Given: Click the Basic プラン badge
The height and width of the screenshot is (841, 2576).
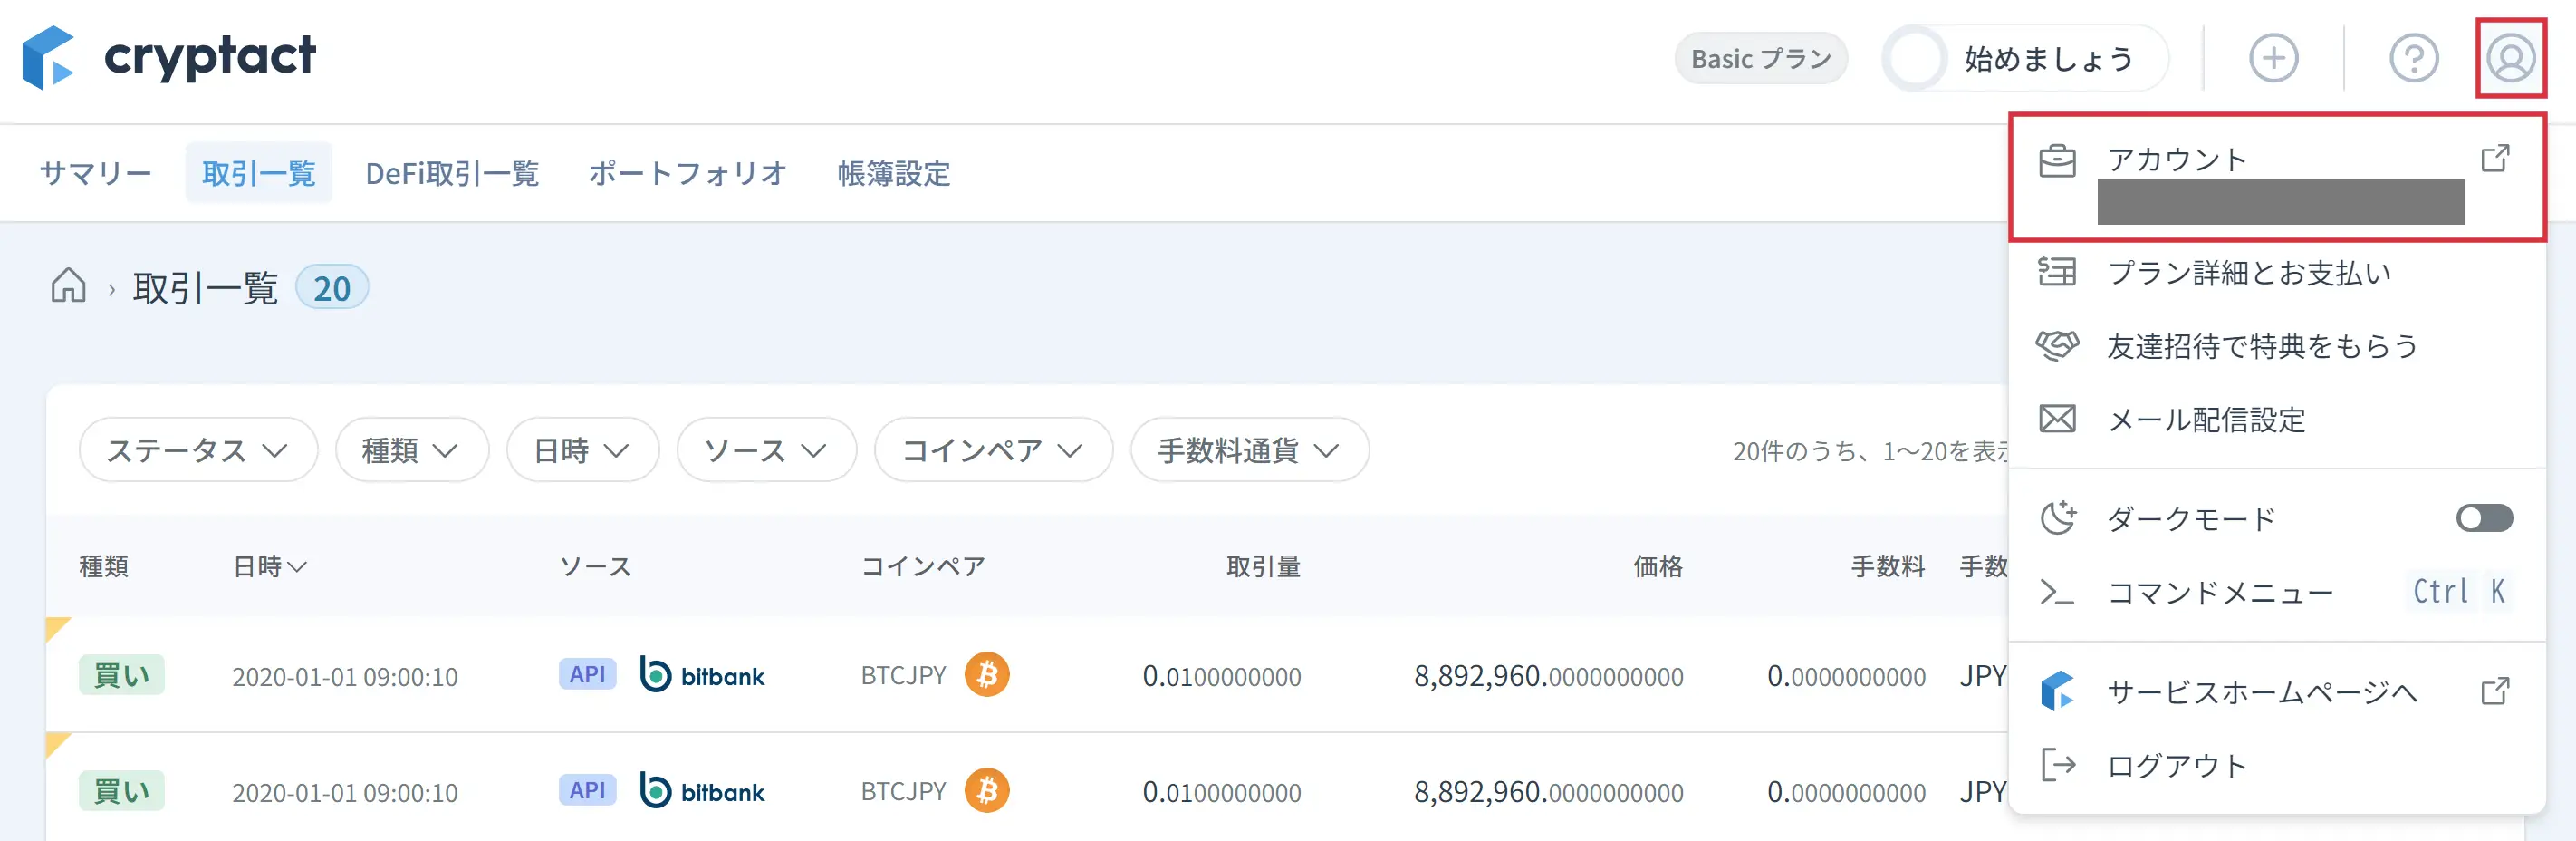Looking at the screenshot, I should [x=1761, y=57].
